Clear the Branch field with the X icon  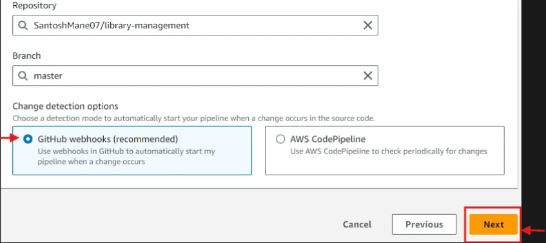click(367, 75)
